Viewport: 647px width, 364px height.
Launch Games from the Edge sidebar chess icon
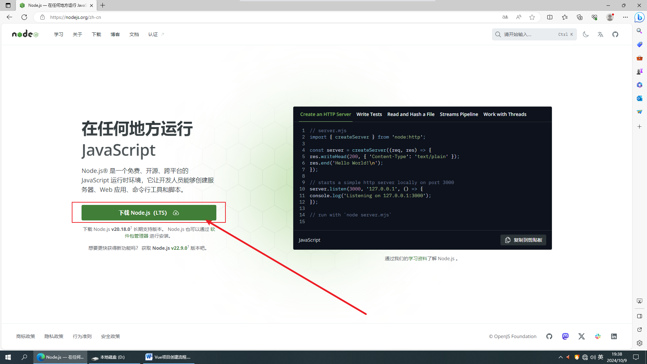click(x=639, y=71)
